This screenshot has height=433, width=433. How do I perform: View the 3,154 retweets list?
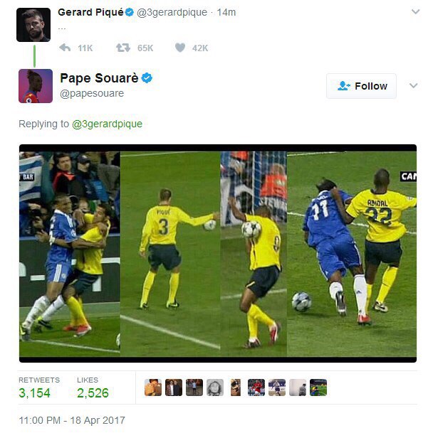pyautogui.click(x=39, y=387)
